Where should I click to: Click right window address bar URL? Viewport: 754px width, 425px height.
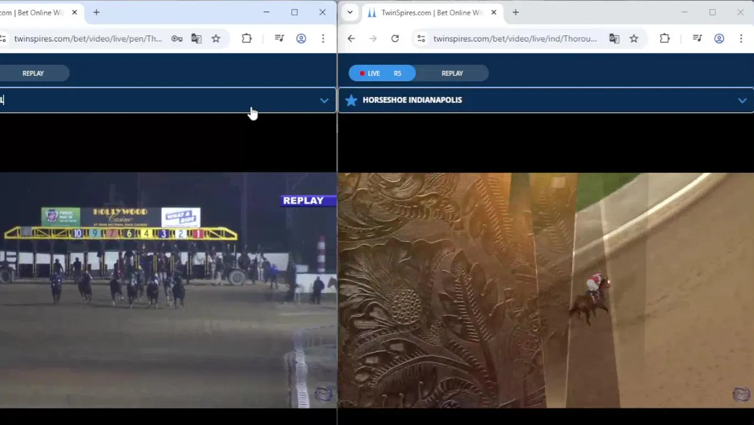pyautogui.click(x=515, y=38)
